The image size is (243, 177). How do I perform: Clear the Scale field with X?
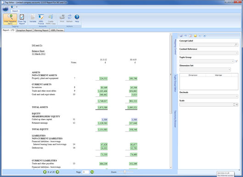click(237, 105)
